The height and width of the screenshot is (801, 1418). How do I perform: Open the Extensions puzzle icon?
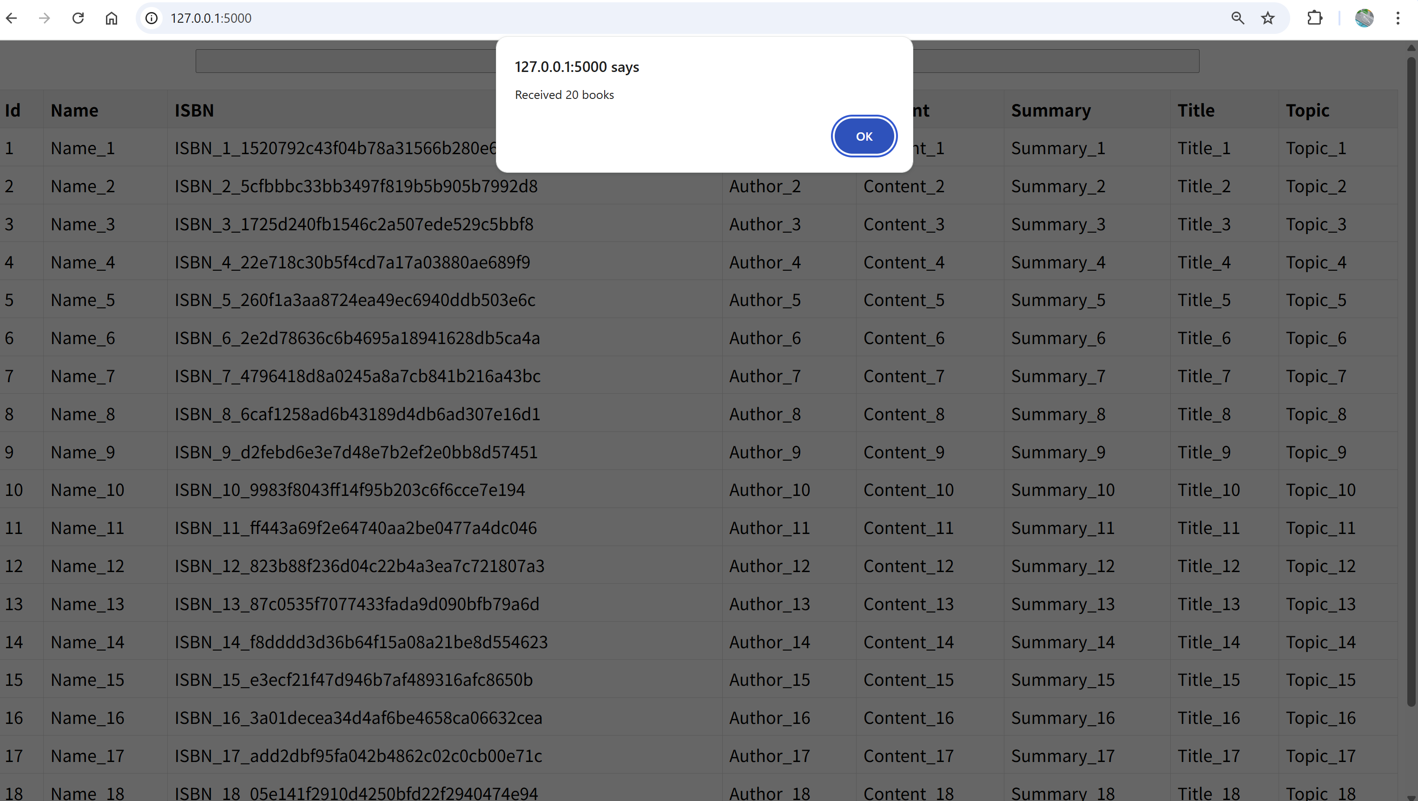pos(1314,18)
